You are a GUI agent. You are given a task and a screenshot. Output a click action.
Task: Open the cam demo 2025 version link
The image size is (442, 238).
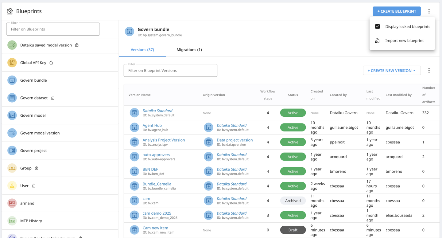point(157,213)
